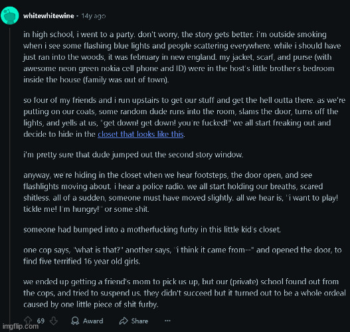Upvote the whitewhitewine comment
The width and height of the screenshot is (350, 332).
coord(28,320)
